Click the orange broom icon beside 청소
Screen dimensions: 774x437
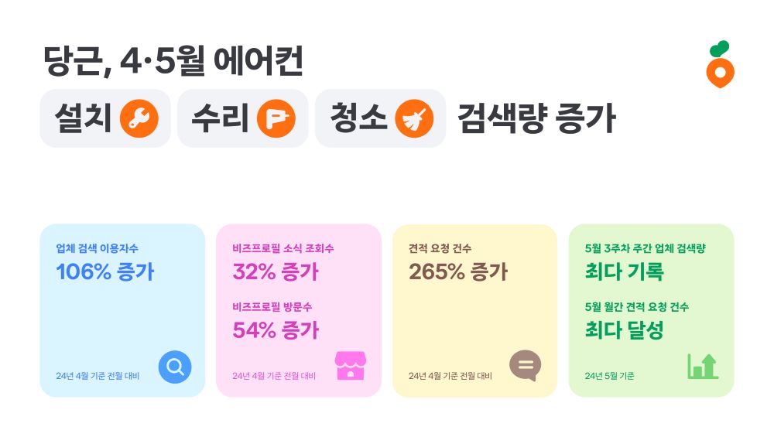[414, 118]
